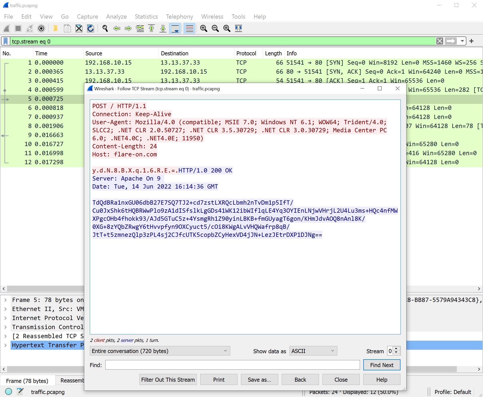This screenshot has width=483, height=397.
Task: Open the Entire conversation dropdown
Action: click(160, 351)
